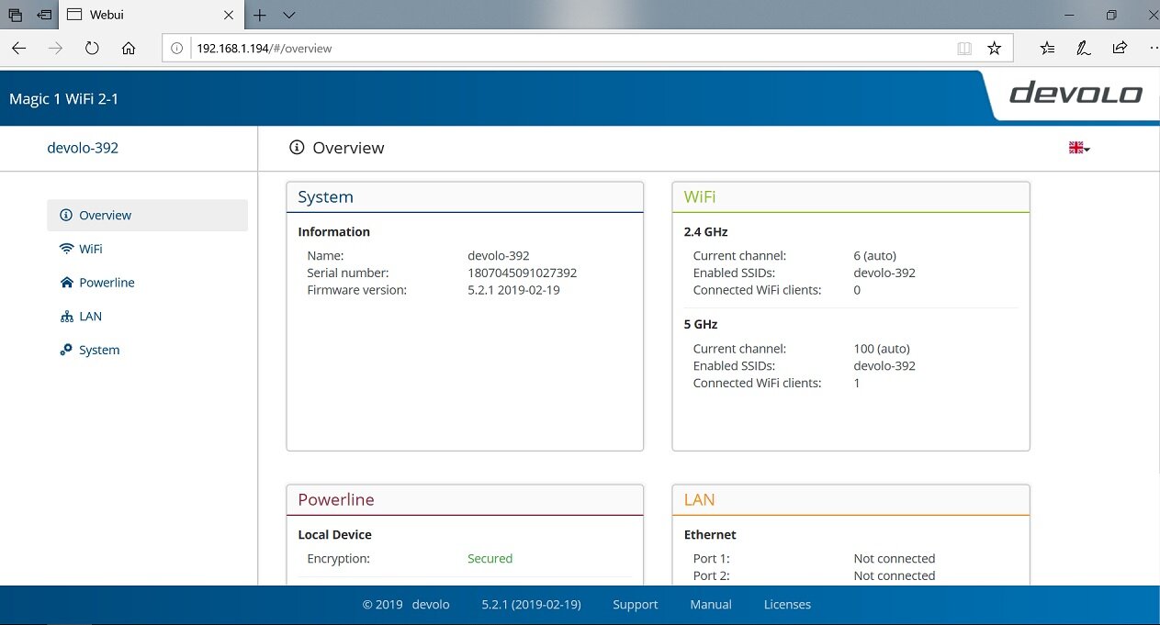Click the 5 GHz connected WiFi clients count
Viewport: 1160px width, 625px height.
click(857, 384)
